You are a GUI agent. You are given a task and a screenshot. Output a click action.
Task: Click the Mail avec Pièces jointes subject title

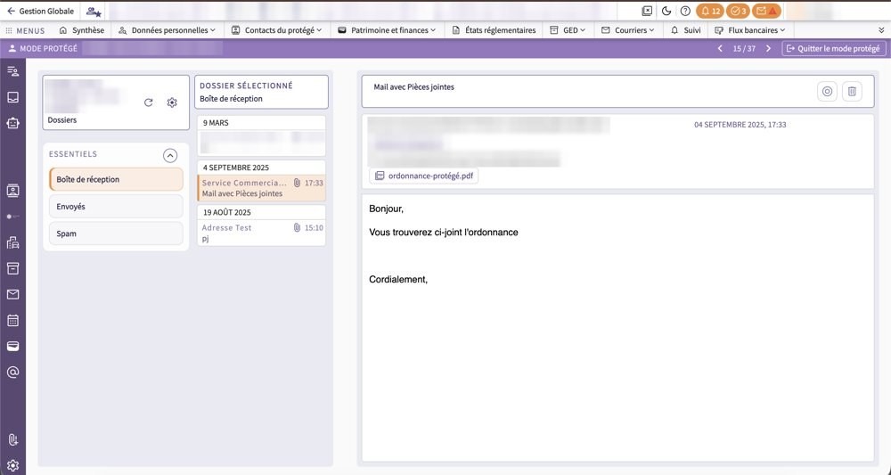[x=413, y=87]
